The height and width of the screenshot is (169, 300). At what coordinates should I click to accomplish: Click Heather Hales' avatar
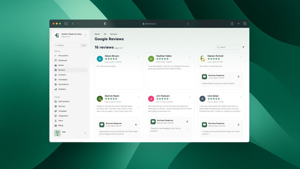(151, 59)
